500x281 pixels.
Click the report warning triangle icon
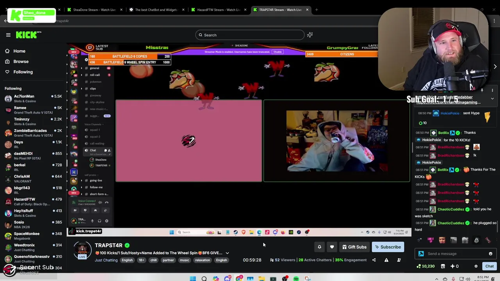pyautogui.click(x=386, y=260)
